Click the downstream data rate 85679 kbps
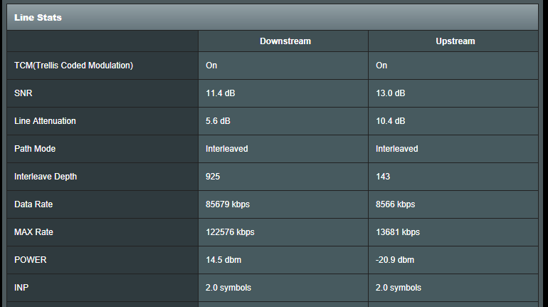The width and height of the screenshot is (548, 307). point(228,204)
